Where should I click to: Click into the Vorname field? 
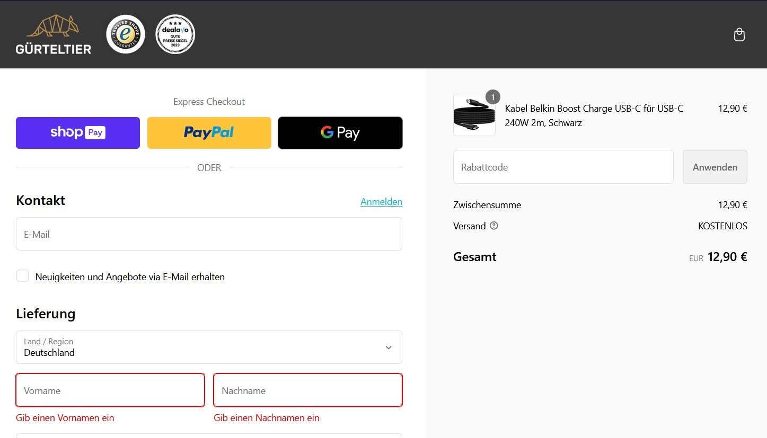coord(110,390)
